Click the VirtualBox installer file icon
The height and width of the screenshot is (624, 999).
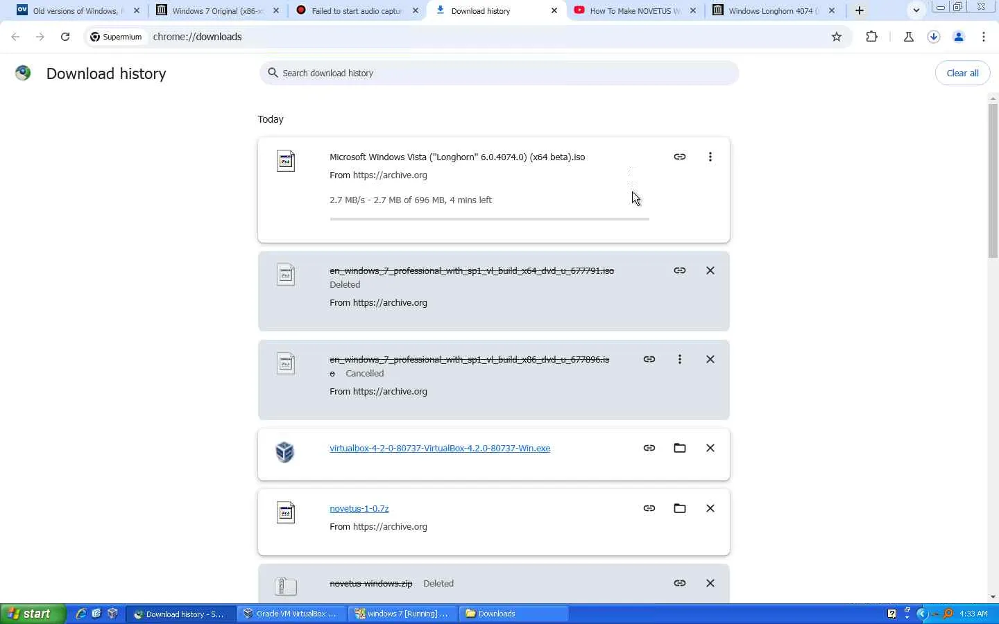point(285,452)
